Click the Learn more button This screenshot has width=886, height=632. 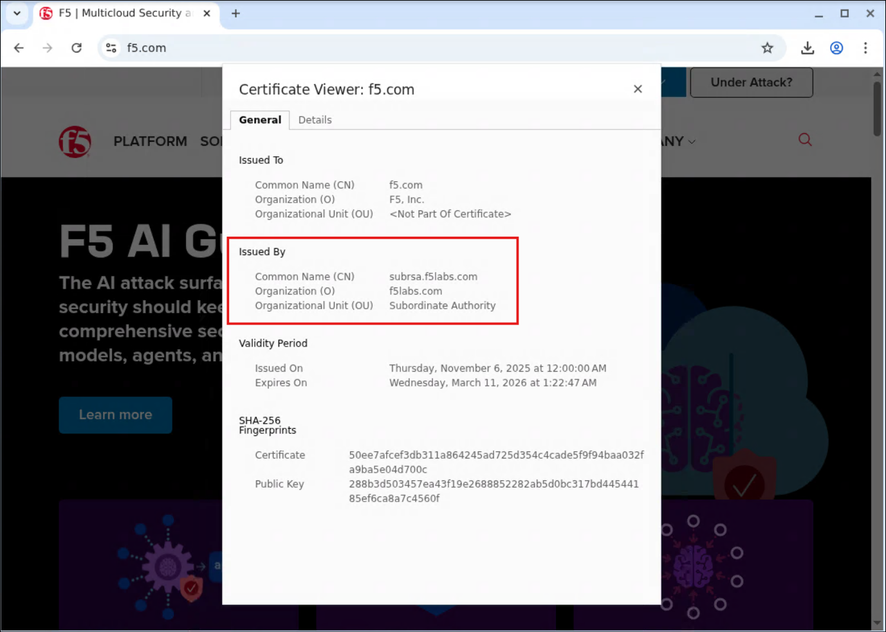coord(115,415)
